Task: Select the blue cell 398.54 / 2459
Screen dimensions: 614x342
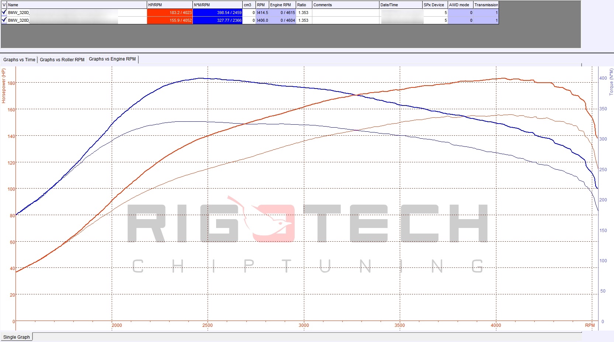Action: click(x=218, y=13)
